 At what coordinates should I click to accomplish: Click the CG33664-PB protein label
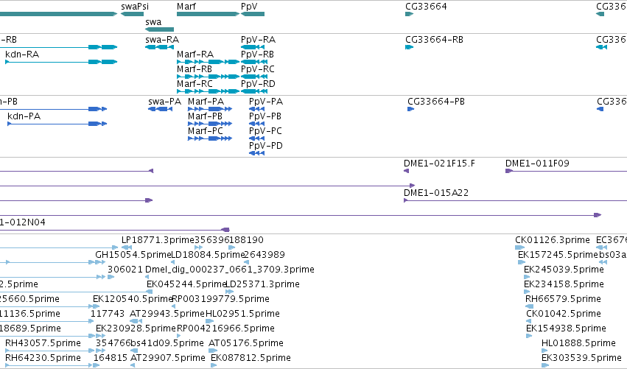click(436, 102)
